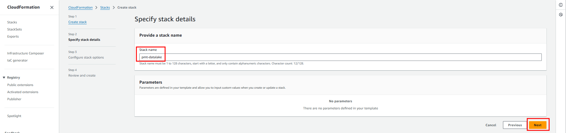Open Spotlight in sidebar

[x=14, y=116]
